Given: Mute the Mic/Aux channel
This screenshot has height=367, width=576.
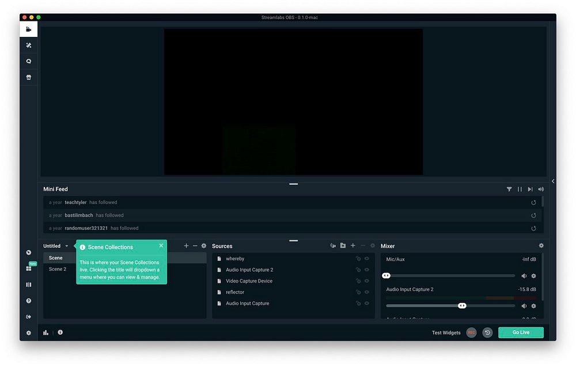Looking at the screenshot, I should click(x=524, y=276).
